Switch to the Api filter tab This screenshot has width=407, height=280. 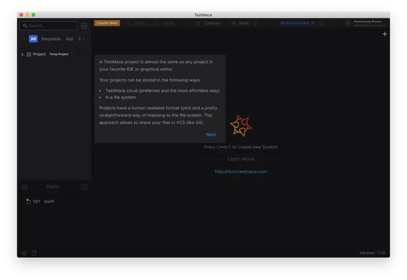[69, 39]
